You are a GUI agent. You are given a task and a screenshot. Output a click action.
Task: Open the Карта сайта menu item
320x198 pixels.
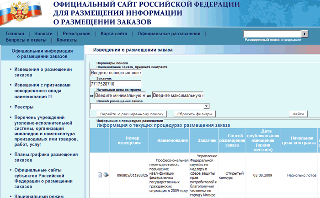(114, 33)
